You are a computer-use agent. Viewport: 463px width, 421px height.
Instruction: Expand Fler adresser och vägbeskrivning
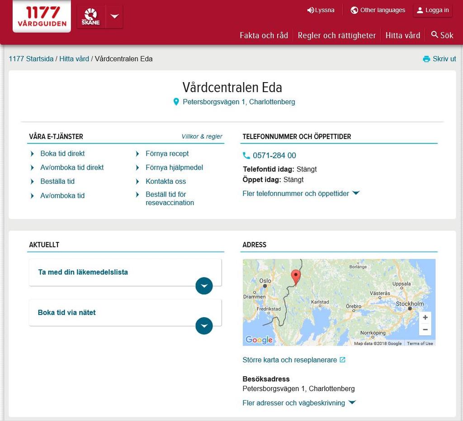pos(299,403)
